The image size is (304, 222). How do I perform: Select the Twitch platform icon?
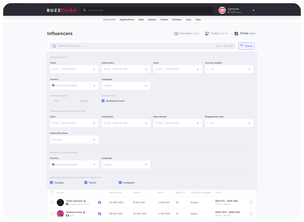point(207,34)
